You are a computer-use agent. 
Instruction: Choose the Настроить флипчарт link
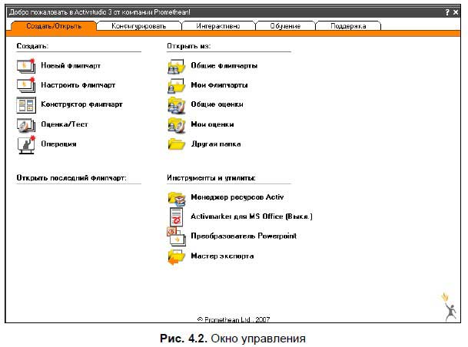(78, 85)
